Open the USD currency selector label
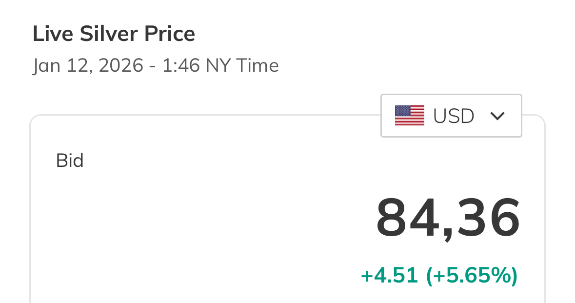The image size is (575, 303). [454, 116]
